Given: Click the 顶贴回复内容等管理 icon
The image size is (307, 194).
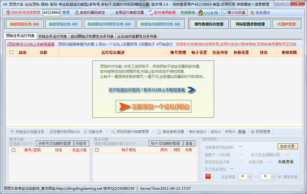Looking at the screenshot, I should [x=113, y=132].
